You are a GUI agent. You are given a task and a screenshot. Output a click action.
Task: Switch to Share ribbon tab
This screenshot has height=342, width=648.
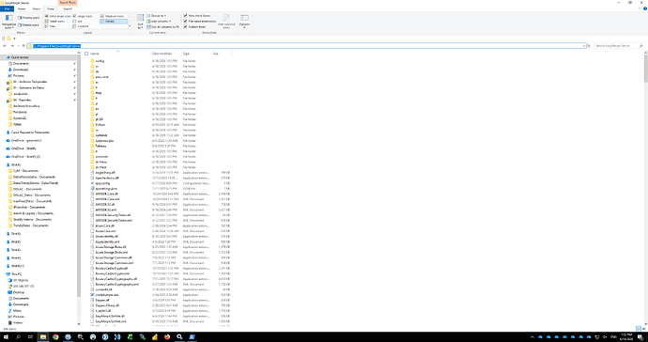coord(37,8)
